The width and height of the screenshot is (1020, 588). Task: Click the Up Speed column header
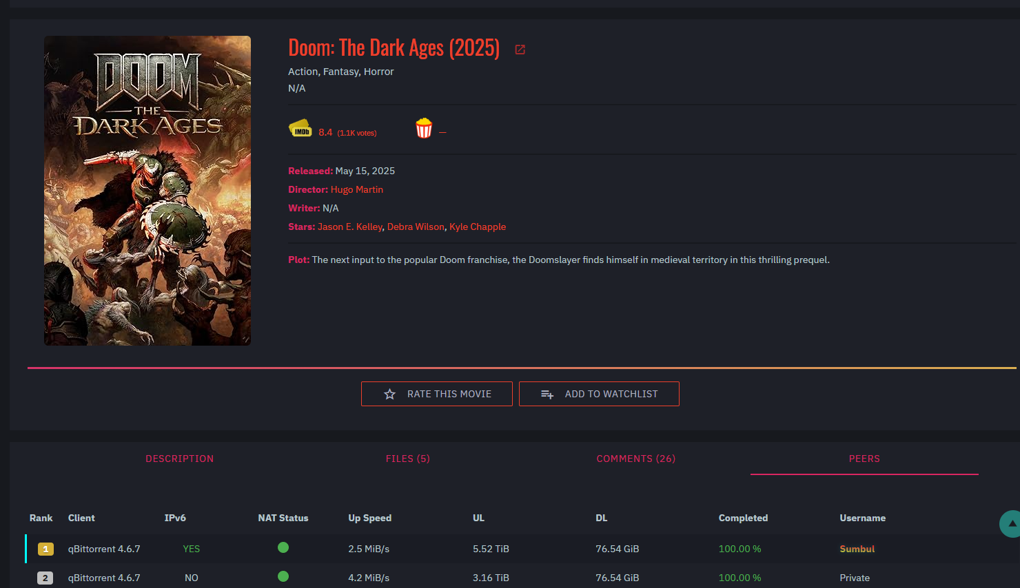[370, 518]
